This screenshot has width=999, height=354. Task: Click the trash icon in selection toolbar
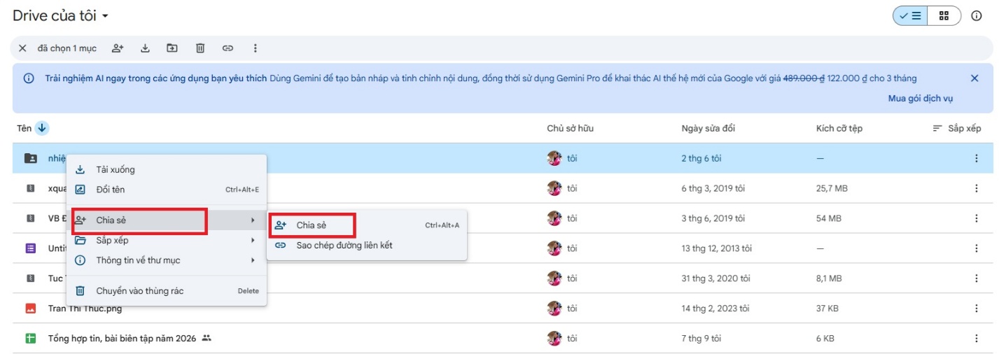click(x=200, y=48)
